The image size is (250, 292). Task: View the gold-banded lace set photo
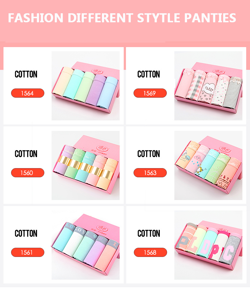(x=85, y=165)
